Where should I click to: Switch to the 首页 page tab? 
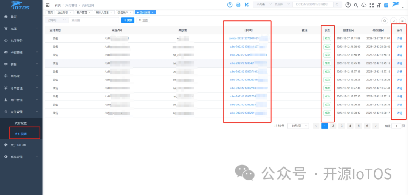point(49,12)
